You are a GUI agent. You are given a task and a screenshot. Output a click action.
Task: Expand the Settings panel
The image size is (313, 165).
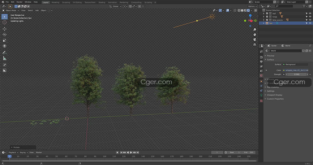(x=271, y=91)
